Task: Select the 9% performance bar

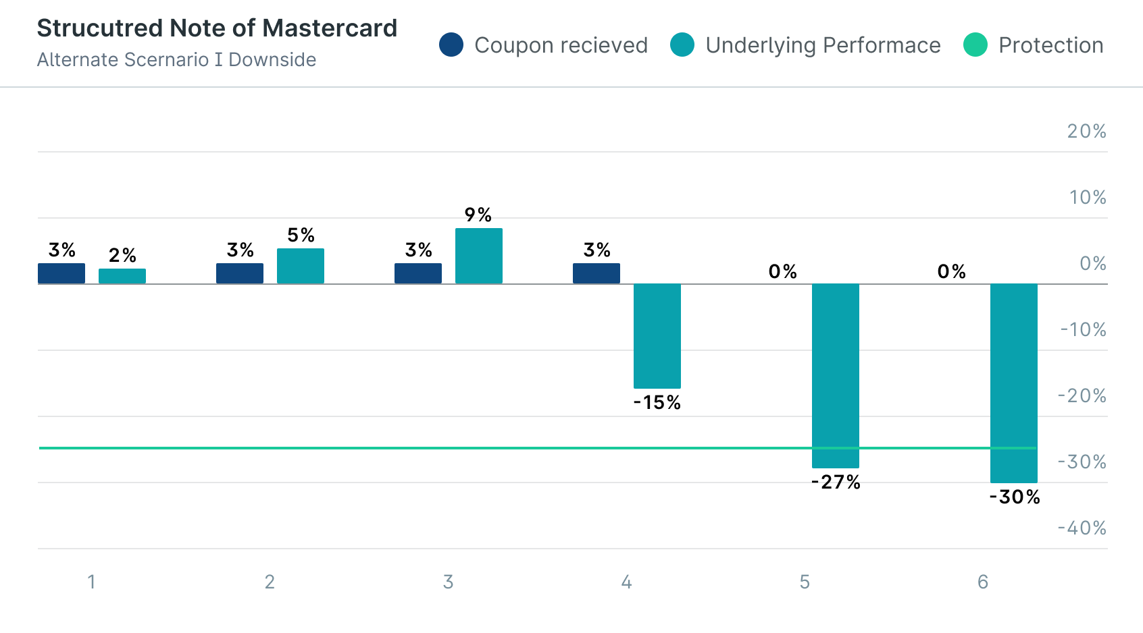Action: click(x=478, y=256)
